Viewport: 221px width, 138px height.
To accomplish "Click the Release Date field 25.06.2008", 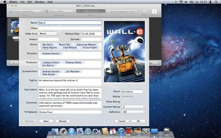I will tap(91, 34).
